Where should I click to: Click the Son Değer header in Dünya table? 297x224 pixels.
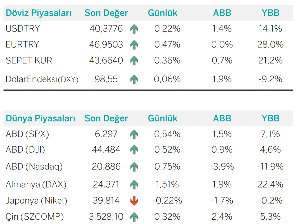click(x=106, y=119)
